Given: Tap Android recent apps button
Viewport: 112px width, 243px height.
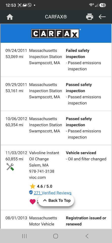Looking at the screenshot, I should pyautogui.click(x=25, y=236).
